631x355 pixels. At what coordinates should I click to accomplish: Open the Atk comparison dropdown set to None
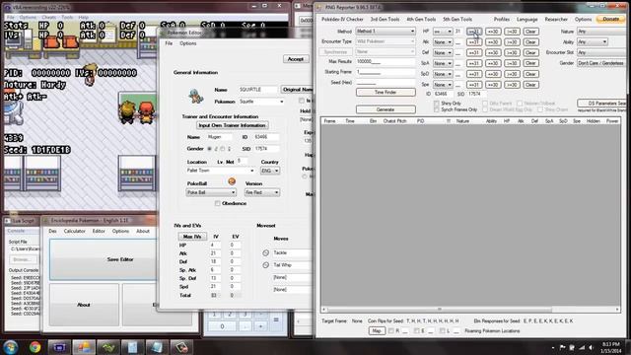443,41
